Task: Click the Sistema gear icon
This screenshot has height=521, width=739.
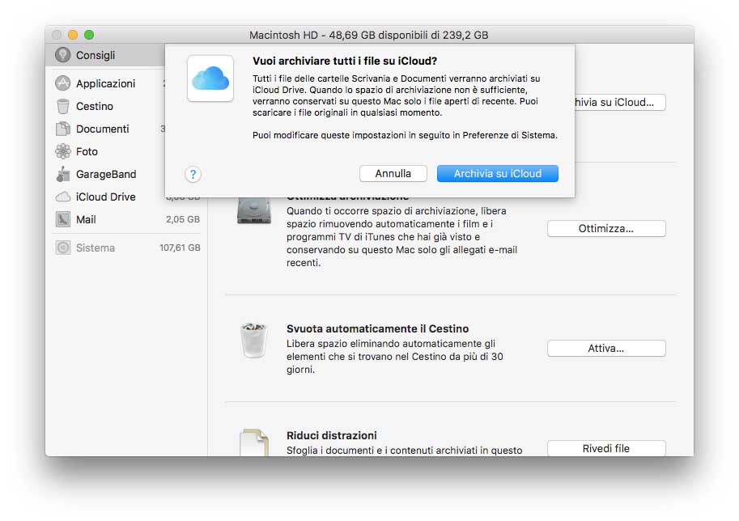Action: [x=62, y=248]
